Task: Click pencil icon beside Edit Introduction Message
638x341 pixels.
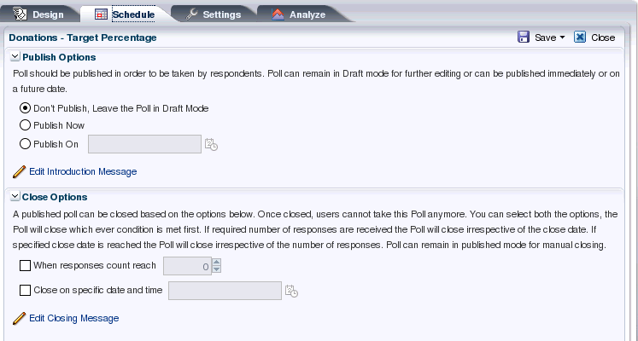Action: tap(19, 171)
